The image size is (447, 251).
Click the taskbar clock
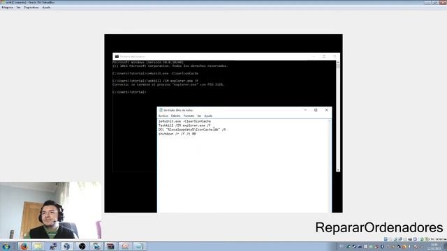point(434,246)
